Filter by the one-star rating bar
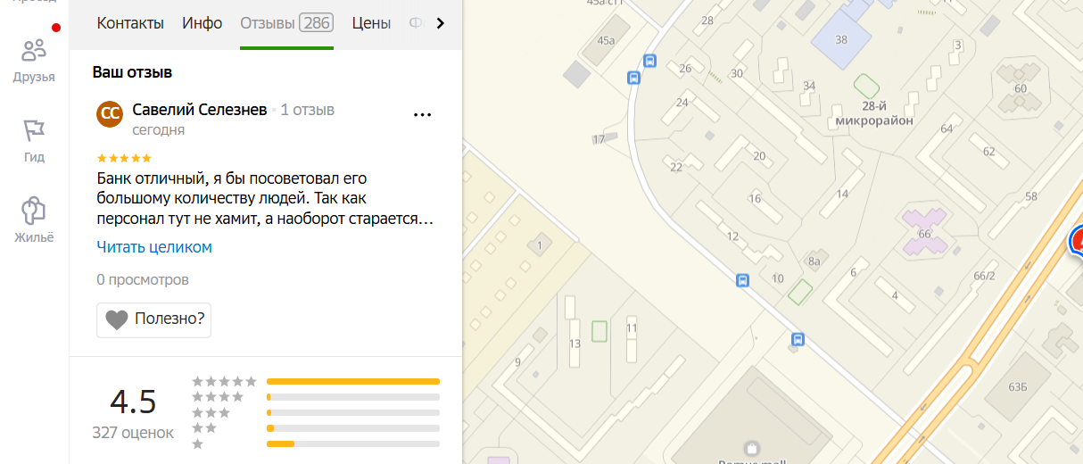 (353, 443)
